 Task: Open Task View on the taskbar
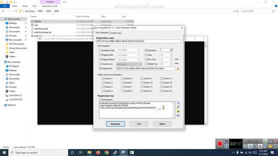coord(81,153)
